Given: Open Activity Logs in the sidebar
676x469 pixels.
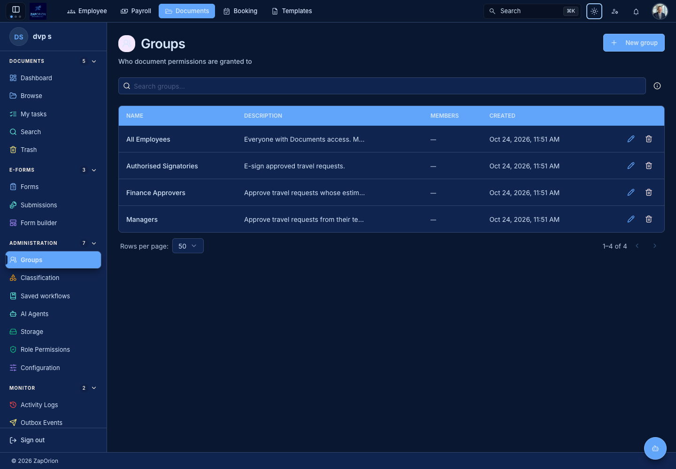Looking at the screenshot, I should (53, 405).
